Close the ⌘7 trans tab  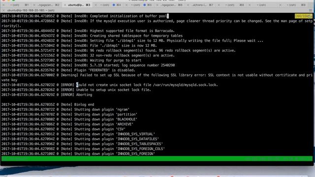188,5
